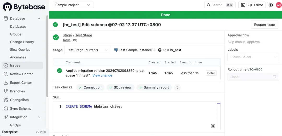
Task: Open the SQL Editor
Action: (x=252, y=5)
